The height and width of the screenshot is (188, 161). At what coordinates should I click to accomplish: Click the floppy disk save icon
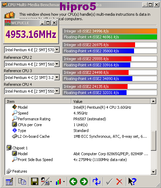click(x=34, y=182)
